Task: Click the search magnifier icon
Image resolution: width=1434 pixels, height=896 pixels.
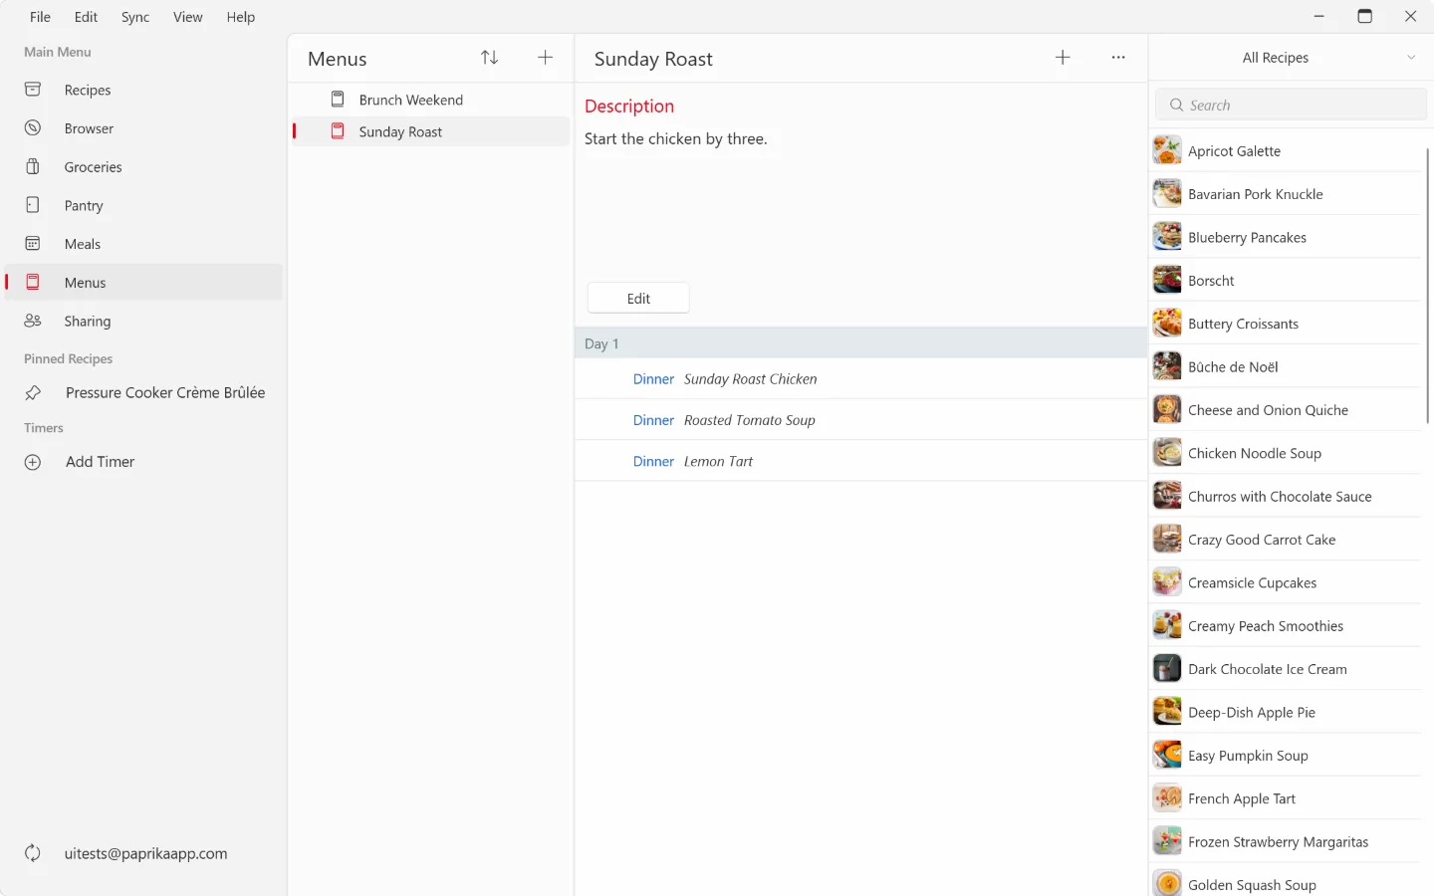Action: pyautogui.click(x=1177, y=105)
